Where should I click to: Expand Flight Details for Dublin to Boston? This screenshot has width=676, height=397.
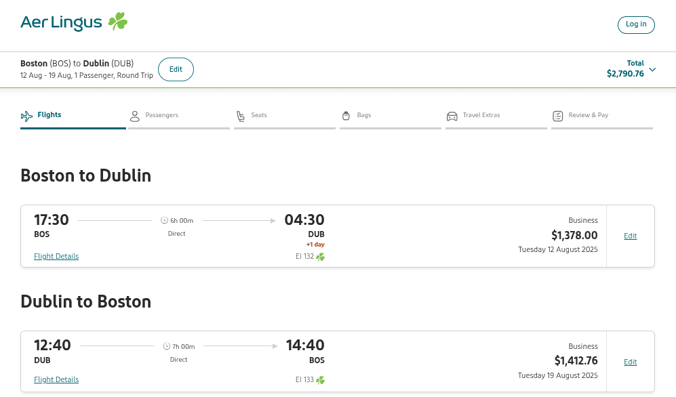tap(56, 379)
